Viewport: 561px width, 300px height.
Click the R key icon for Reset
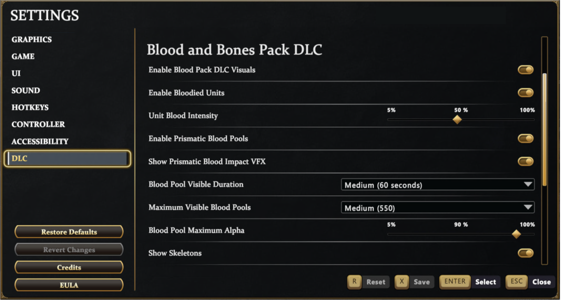tap(354, 282)
